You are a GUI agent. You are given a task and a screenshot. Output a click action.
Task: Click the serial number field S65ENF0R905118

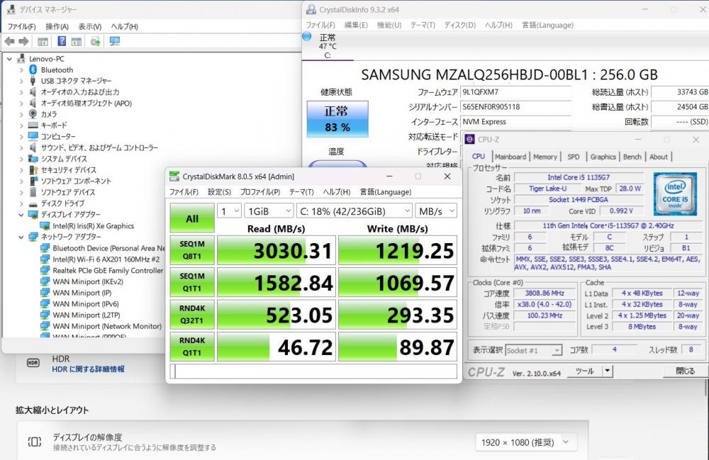point(515,107)
